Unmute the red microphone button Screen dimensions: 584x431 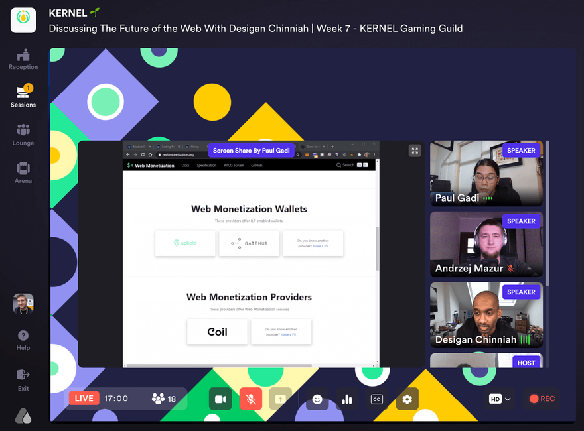[x=251, y=399]
